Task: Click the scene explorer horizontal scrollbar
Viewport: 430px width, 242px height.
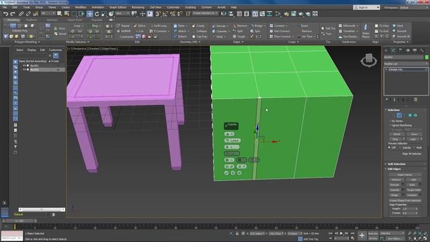Action: pyautogui.click(x=42, y=209)
